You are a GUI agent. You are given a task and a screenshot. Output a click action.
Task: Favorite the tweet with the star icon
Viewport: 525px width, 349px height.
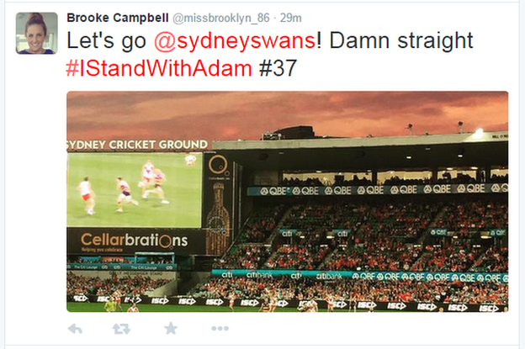pos(171,328)
